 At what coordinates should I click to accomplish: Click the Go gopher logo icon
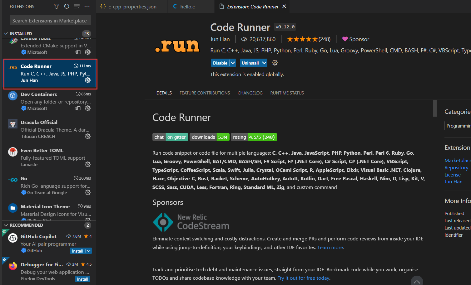[x=13, y=180]
